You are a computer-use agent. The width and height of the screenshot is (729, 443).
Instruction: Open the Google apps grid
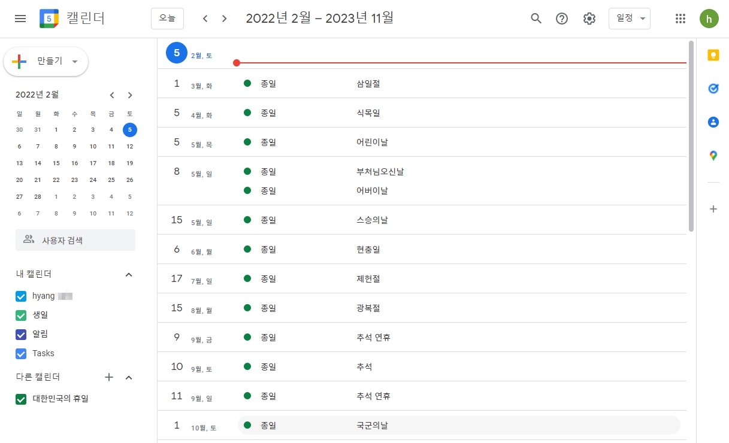(x=680, y=19)
